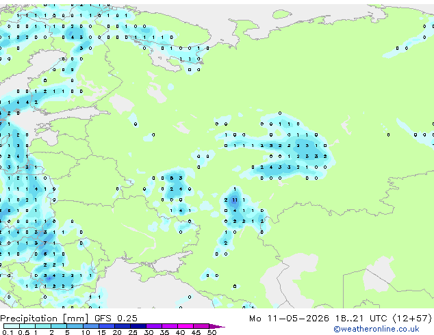
Task: Click the "30" legend scale label
Action: (x=149, y=332)
